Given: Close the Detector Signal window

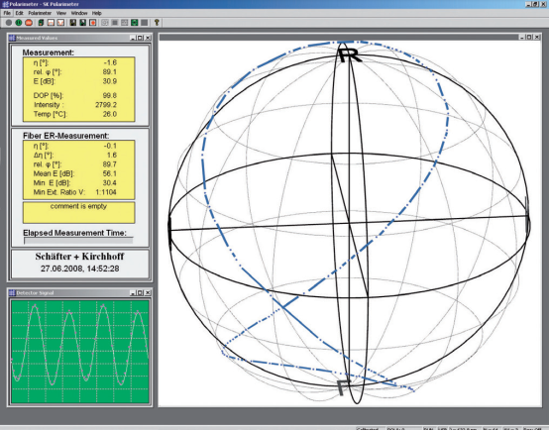Looking at the screenshot, I should point(148,292).
